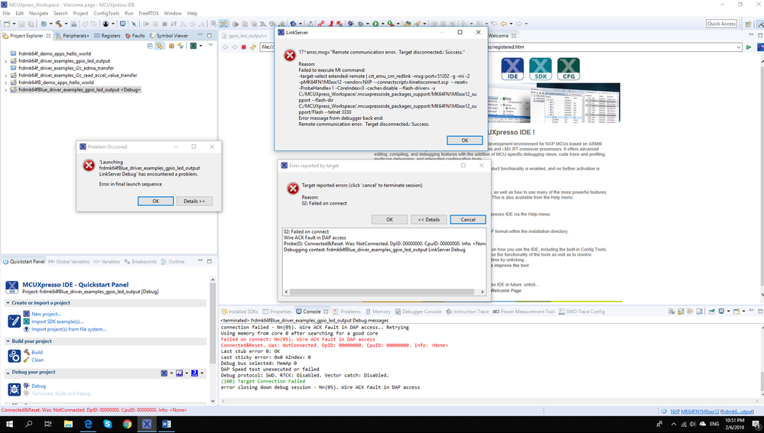This screenshot has height=433, width=764.
Task: Toggle Link with Editor in Project Explorer
Action: [x=159, y=46]
